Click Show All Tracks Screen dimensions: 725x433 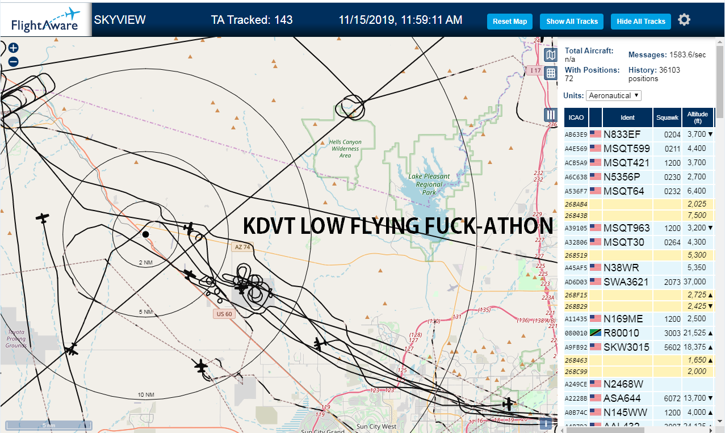click(572, 22)
